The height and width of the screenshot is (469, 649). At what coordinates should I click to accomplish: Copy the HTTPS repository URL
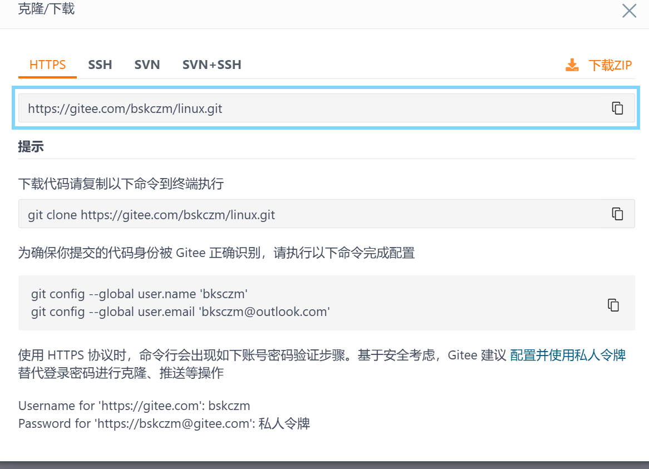617,108
